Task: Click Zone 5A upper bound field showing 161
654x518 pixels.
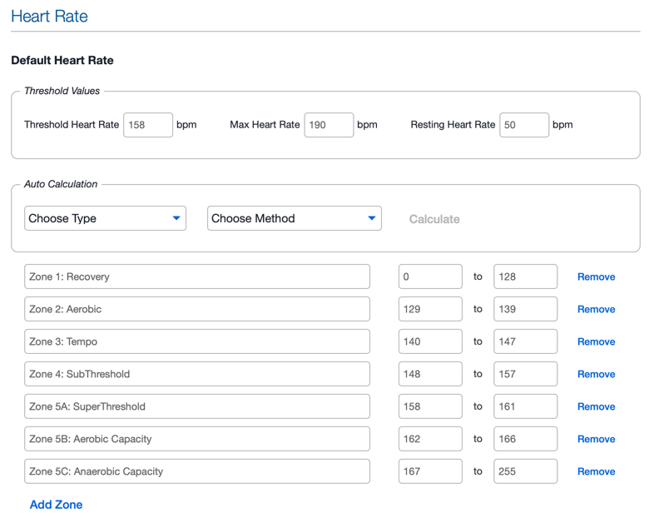Action: [526, 406]
